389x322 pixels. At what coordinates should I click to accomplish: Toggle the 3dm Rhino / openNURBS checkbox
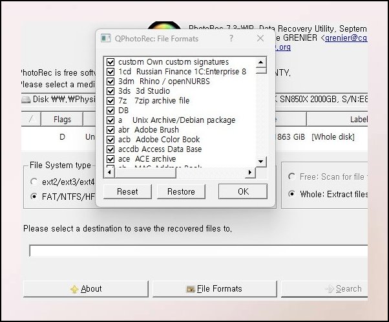click(110, 81)
